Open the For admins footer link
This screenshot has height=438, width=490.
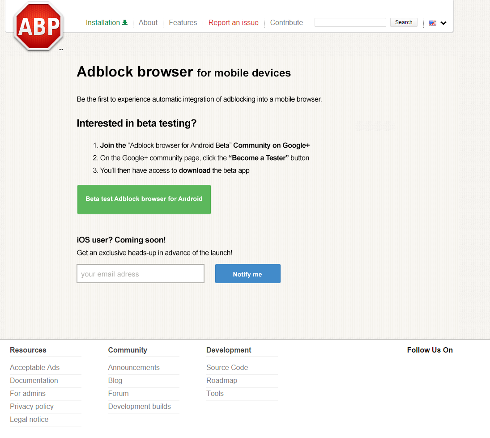[x=28, y=393]
